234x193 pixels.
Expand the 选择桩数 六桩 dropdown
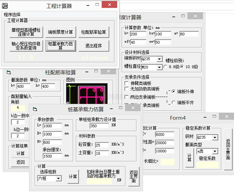click(58, 178)
